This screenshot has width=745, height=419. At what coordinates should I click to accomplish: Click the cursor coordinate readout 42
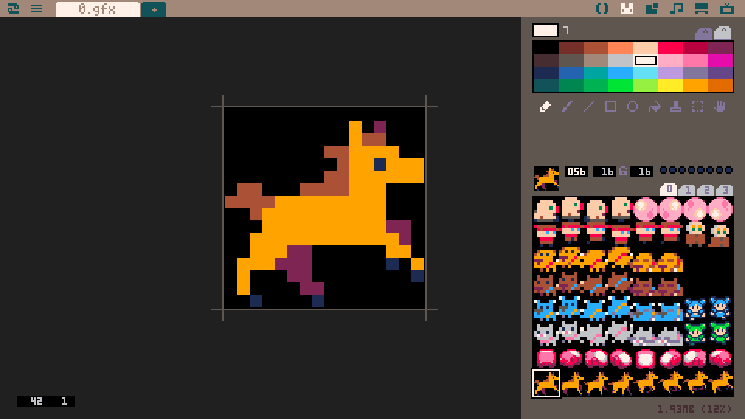tap(36, 401)
